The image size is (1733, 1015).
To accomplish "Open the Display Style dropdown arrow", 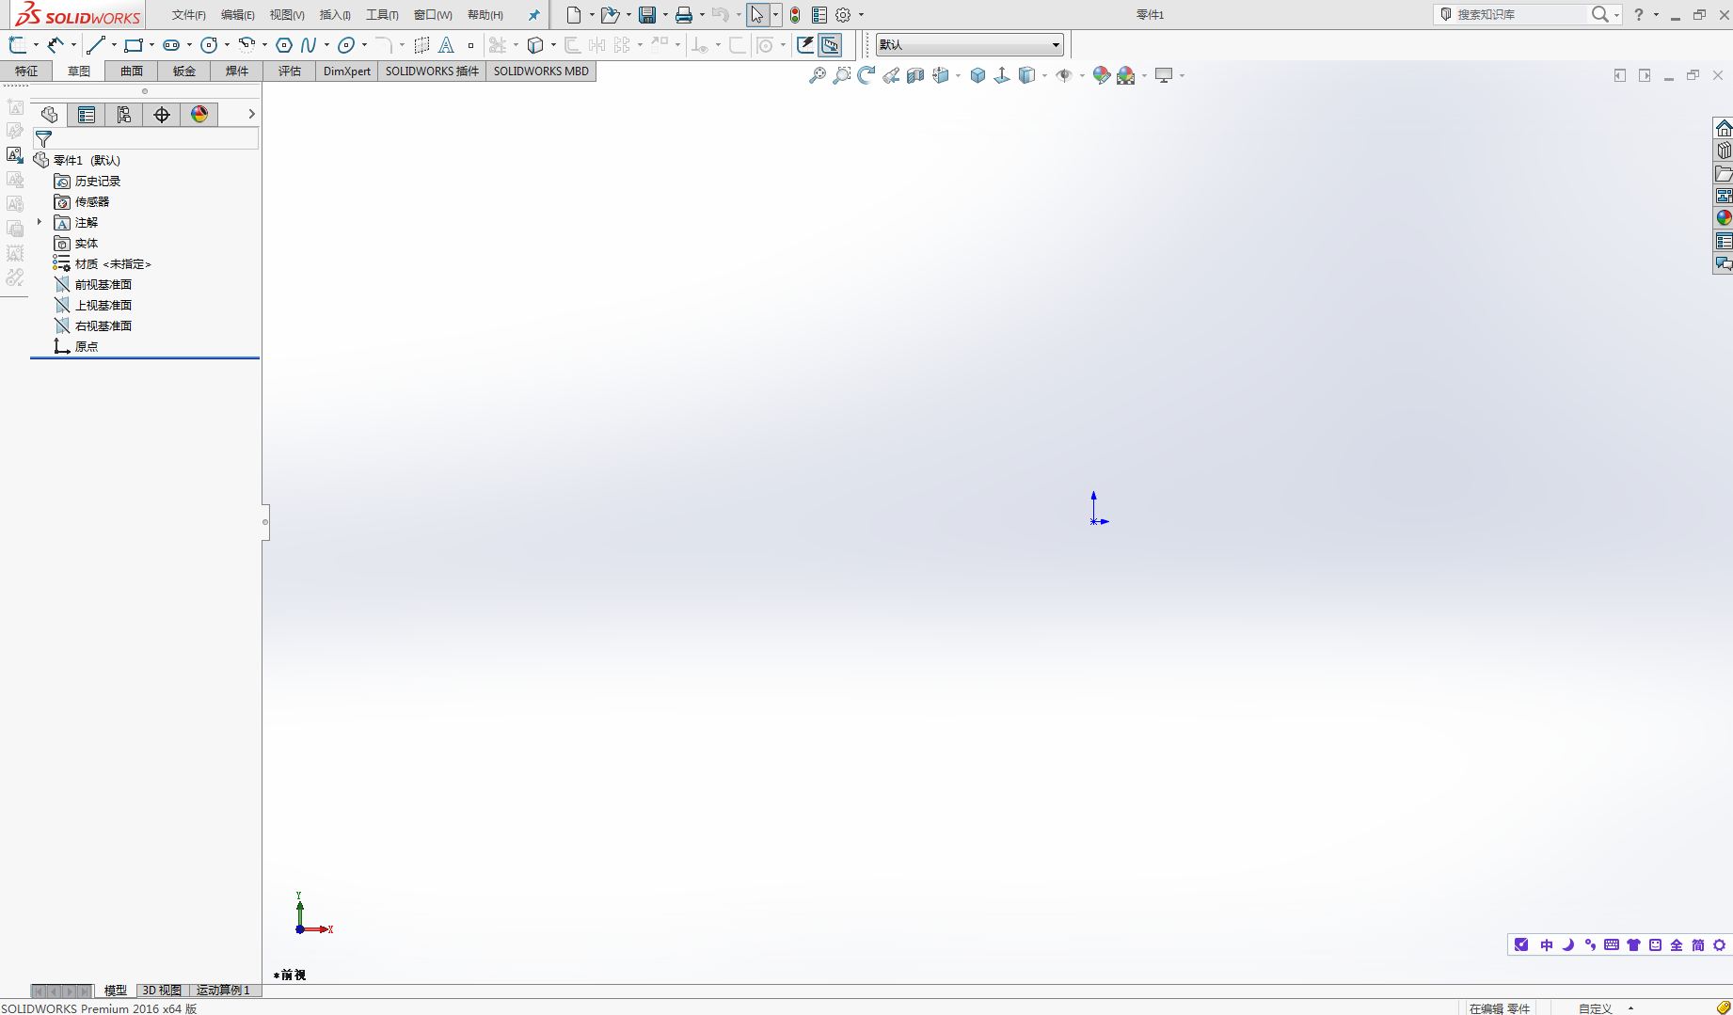I will [x=1044, y=75].
